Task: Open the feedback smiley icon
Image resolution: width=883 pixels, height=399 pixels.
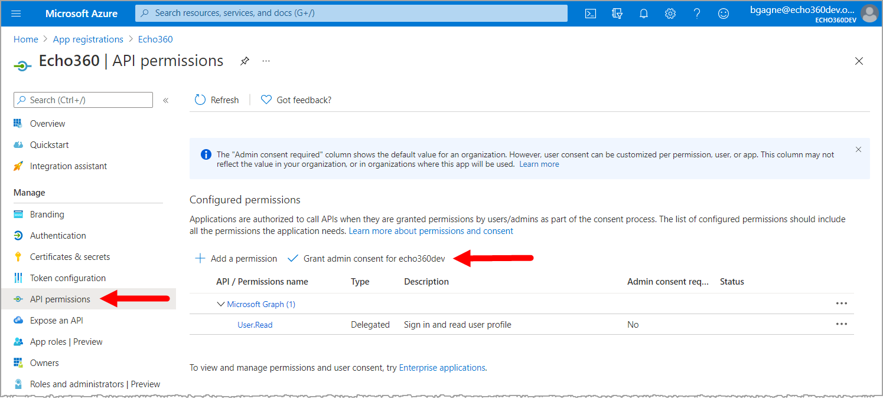Action: (x=724, y=14)
